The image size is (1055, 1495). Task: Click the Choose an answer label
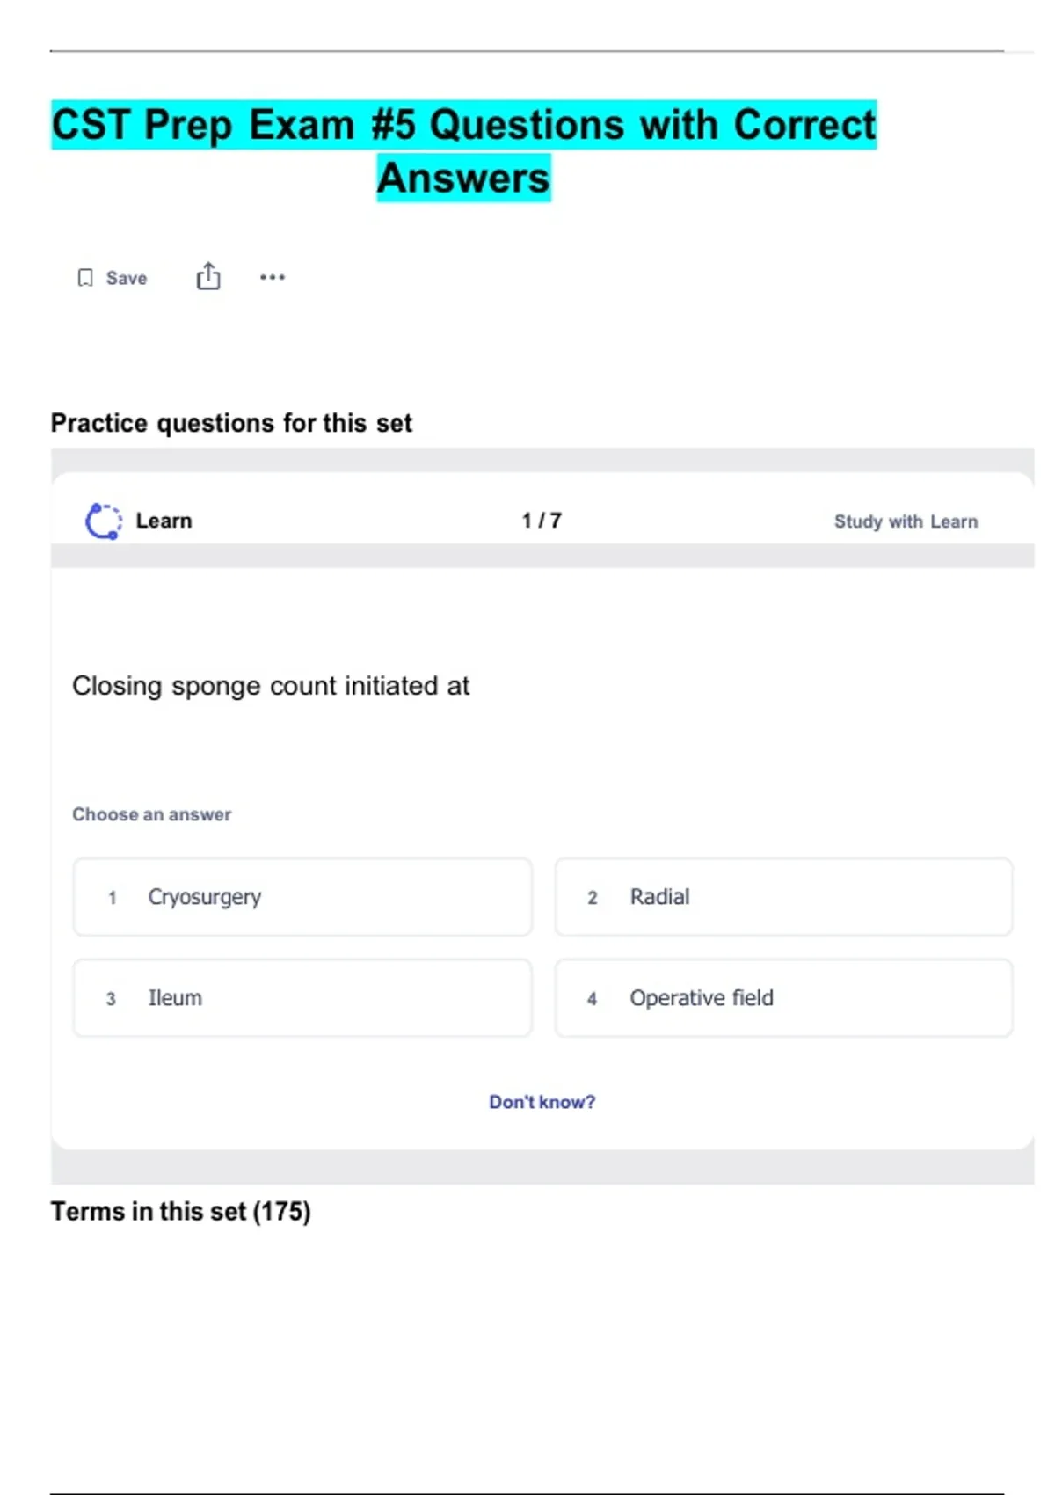151,814
